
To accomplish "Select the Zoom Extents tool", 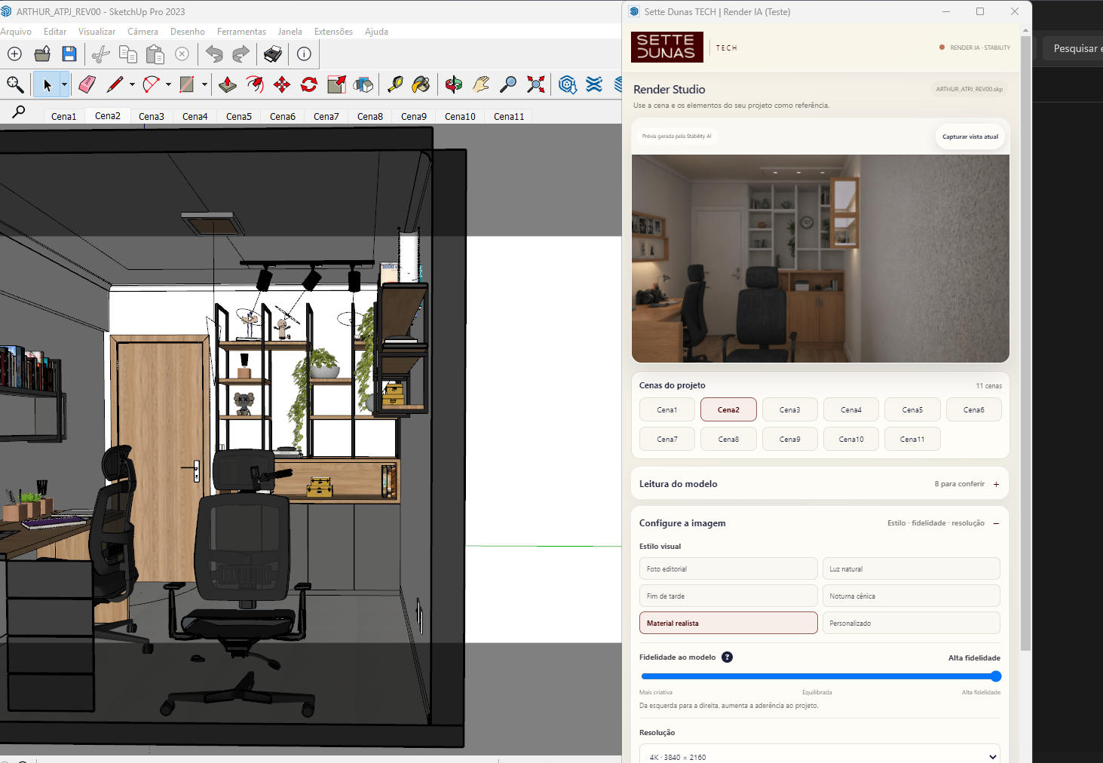I will [x=535, y=84].
